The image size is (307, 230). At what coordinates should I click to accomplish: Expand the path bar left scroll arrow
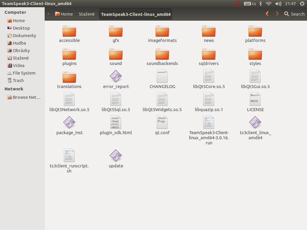pos(48,14)
